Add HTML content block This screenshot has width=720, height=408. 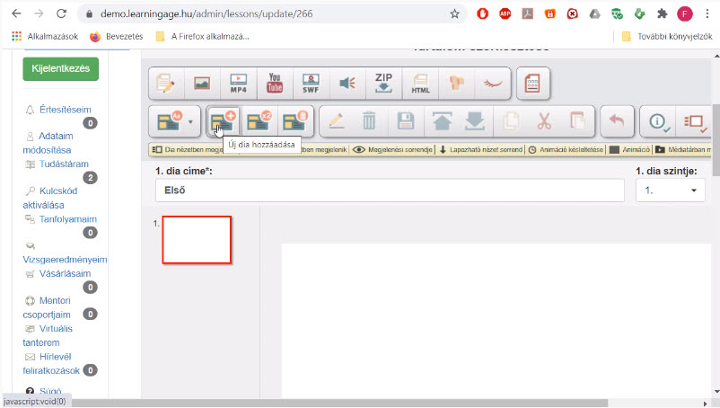(x=420, y=84)
